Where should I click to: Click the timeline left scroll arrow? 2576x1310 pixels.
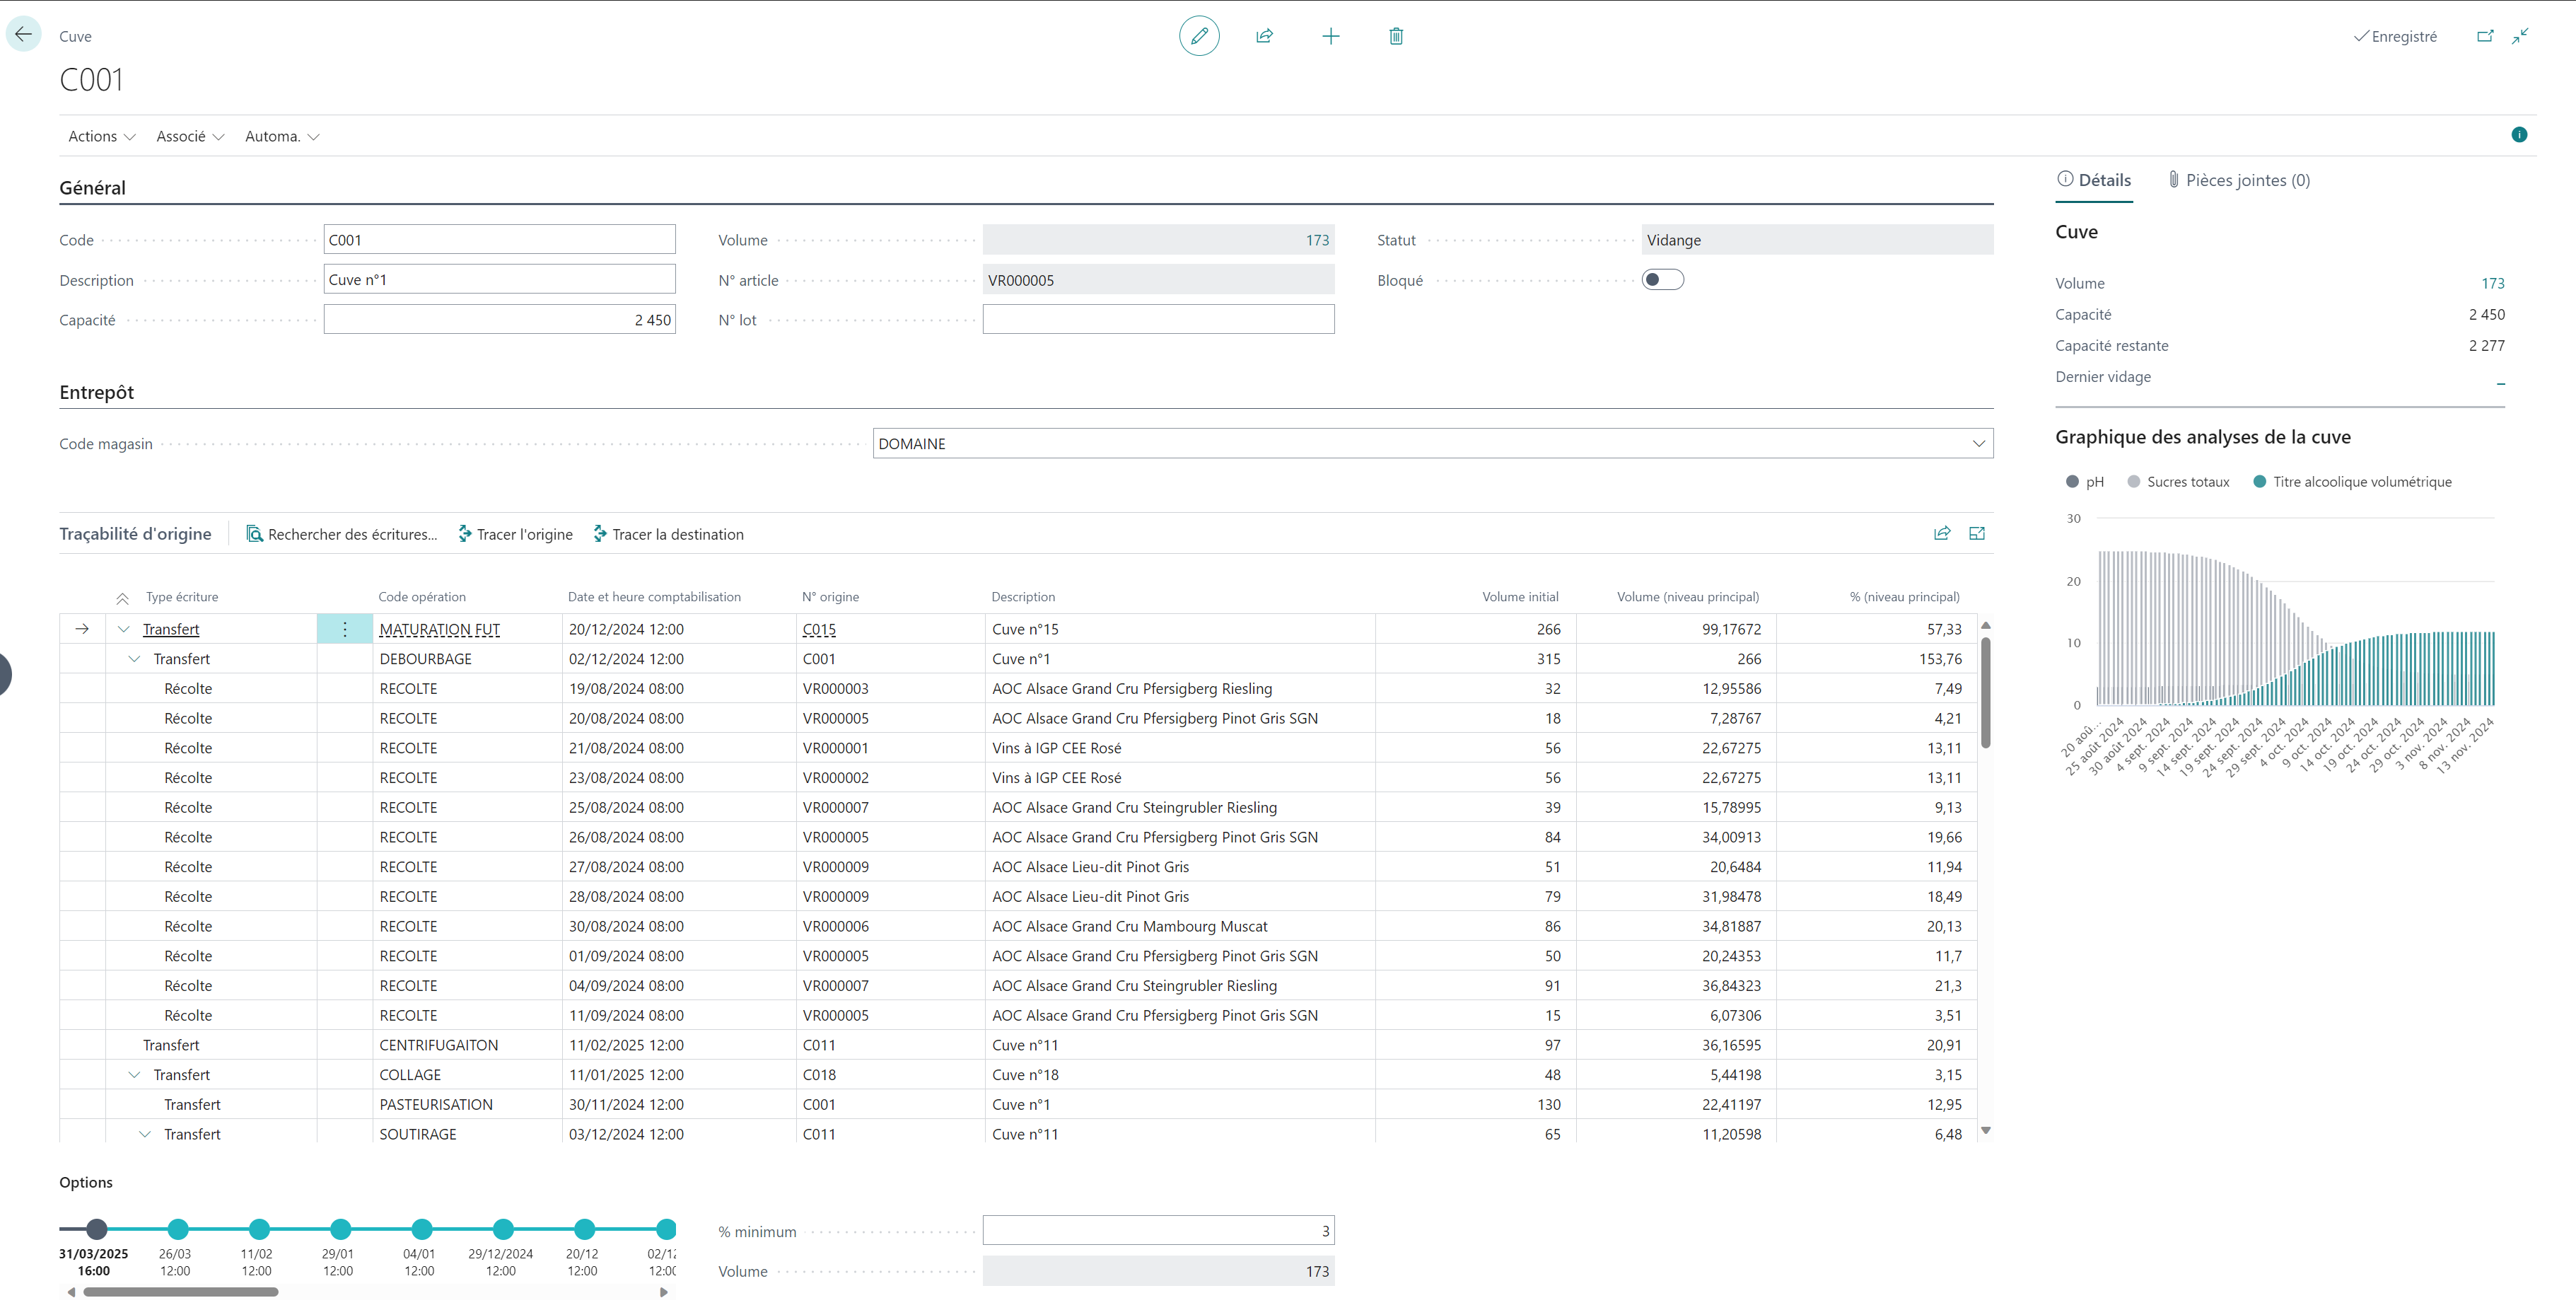pyautogui.click(x=71, y=1292)
